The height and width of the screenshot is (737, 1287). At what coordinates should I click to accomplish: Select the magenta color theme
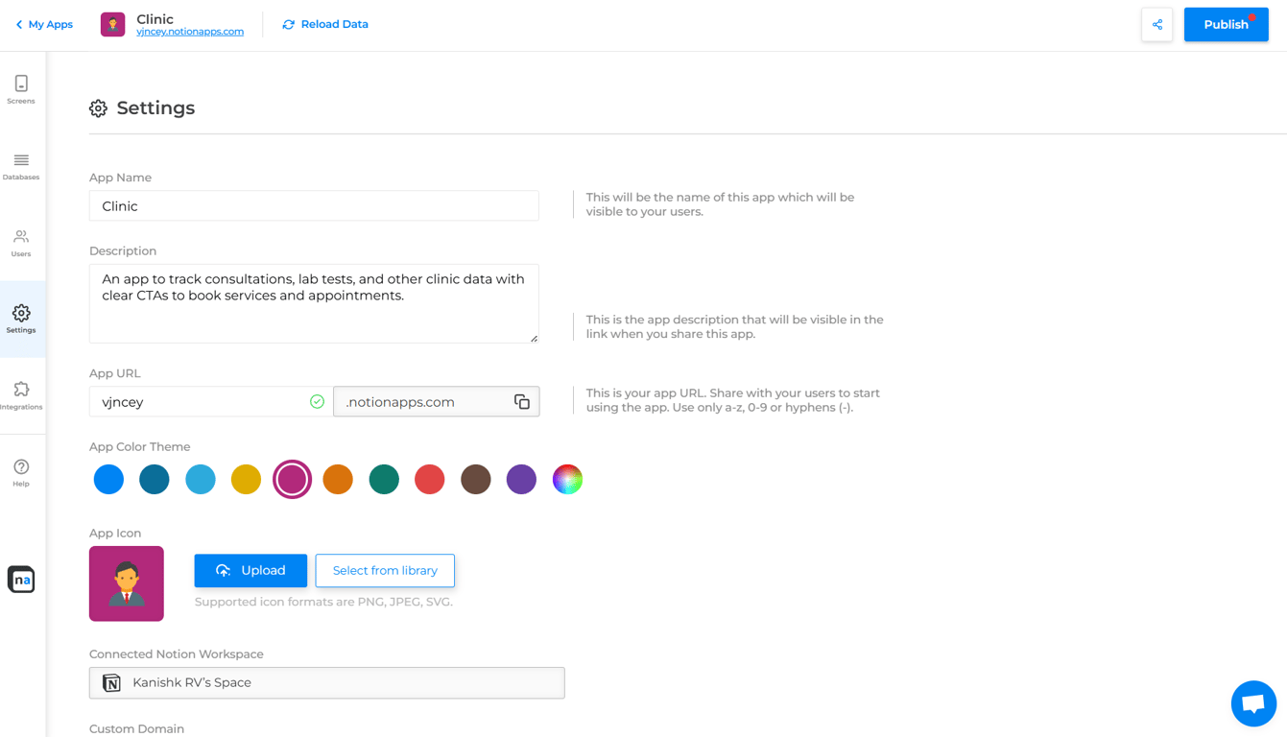(x=292, y=480)
